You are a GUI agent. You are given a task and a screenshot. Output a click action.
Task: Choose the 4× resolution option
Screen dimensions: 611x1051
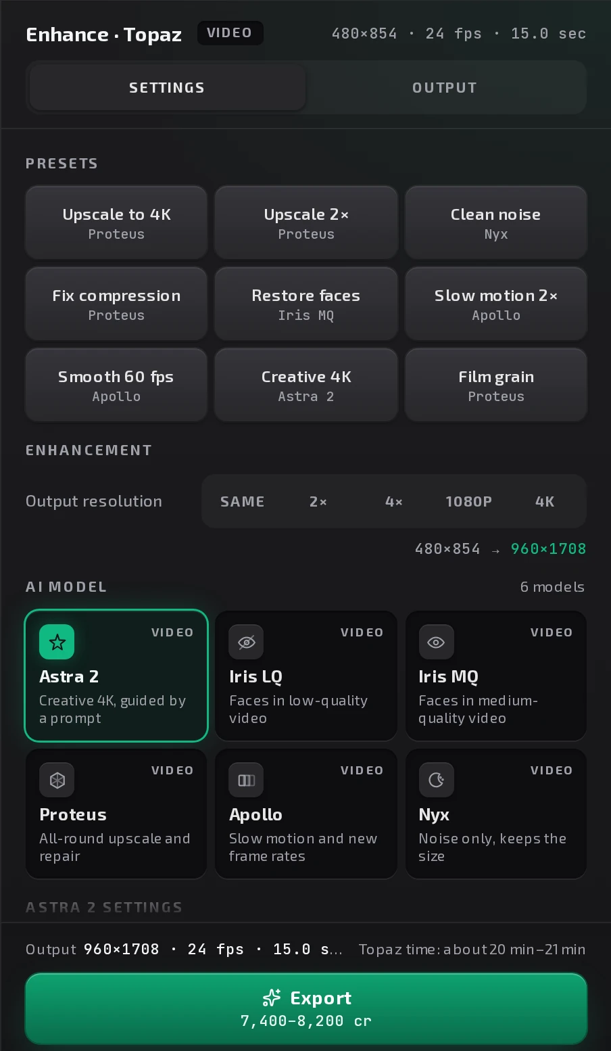pos(394,501)
